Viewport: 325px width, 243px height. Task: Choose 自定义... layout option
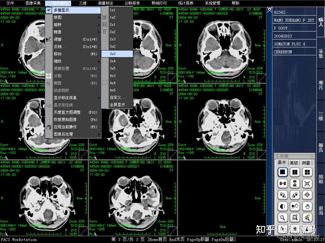(x=117, y=97)
